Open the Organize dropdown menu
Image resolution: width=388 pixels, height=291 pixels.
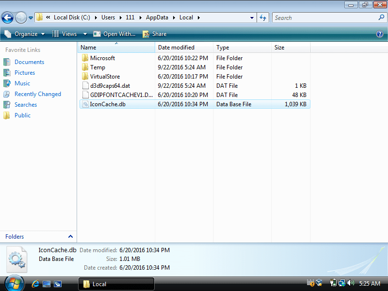(x=24, y=34)
